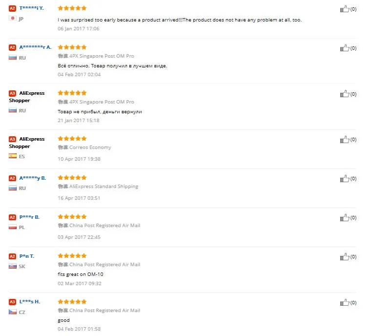The image size is (369, 336).
Task: Click the Slovakia flag under P*n T.
Action: (x=13, y=266)
